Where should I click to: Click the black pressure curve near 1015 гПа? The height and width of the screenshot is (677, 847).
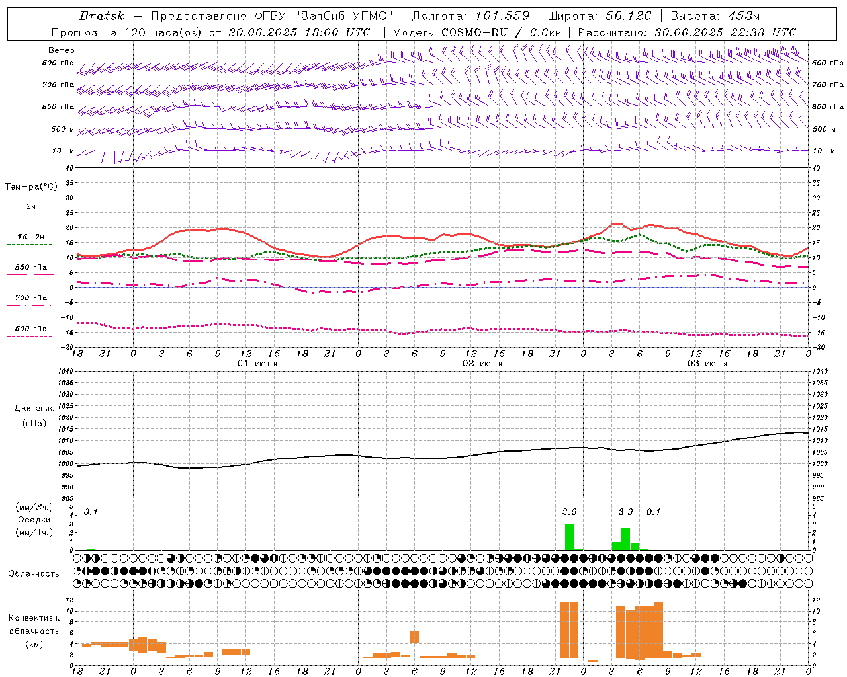(794, 432)
